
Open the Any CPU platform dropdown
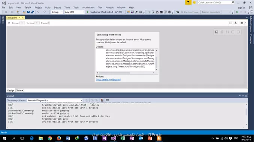coord(74,12)
